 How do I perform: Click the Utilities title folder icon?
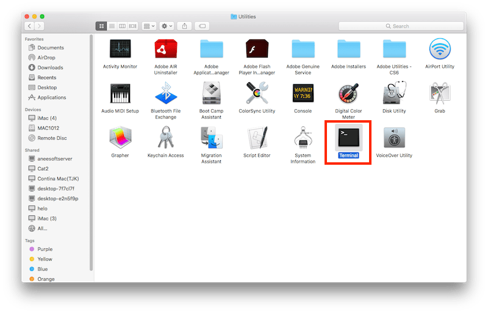[234, 16]
